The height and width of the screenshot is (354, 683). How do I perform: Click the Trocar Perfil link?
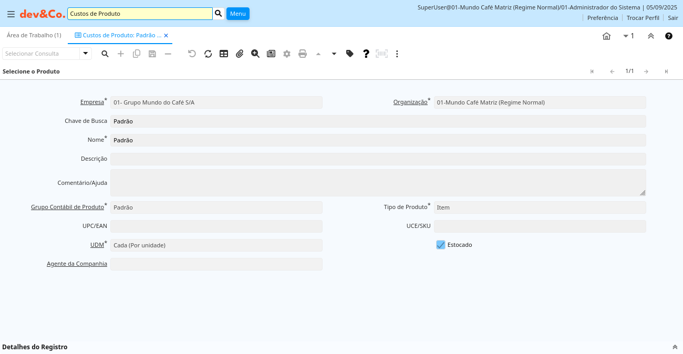click(643, 18)
